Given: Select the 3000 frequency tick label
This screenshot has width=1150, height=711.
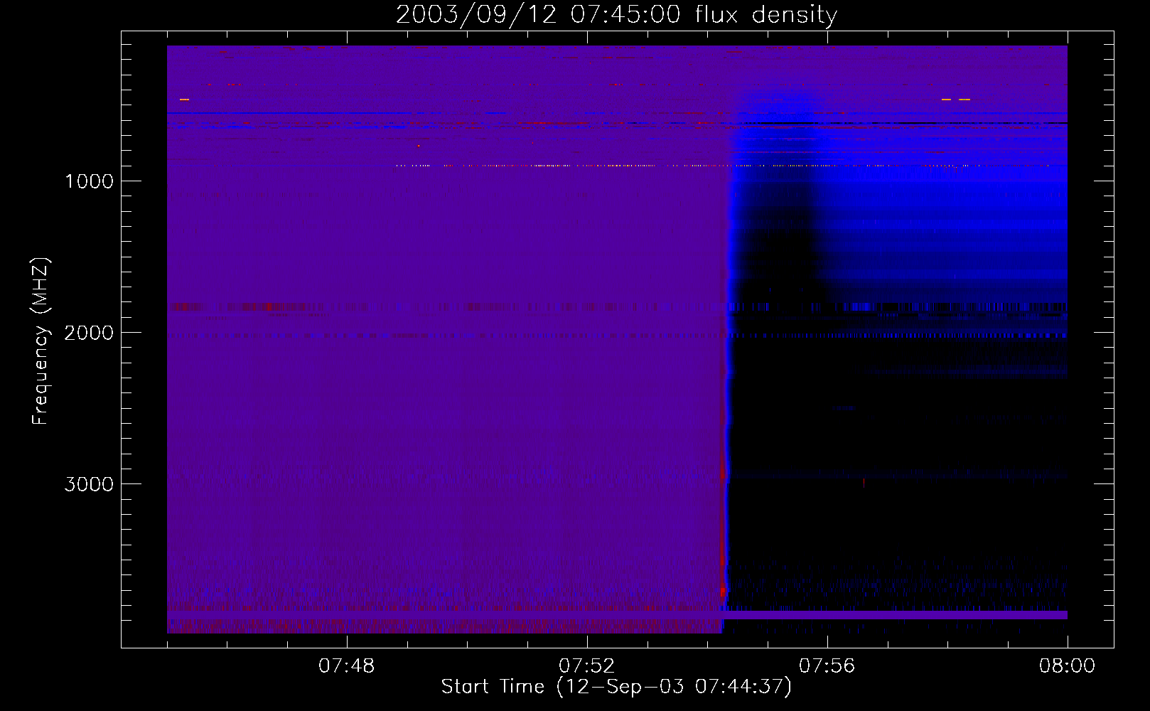Looking at the screenshot, I should tap(89, 484).
